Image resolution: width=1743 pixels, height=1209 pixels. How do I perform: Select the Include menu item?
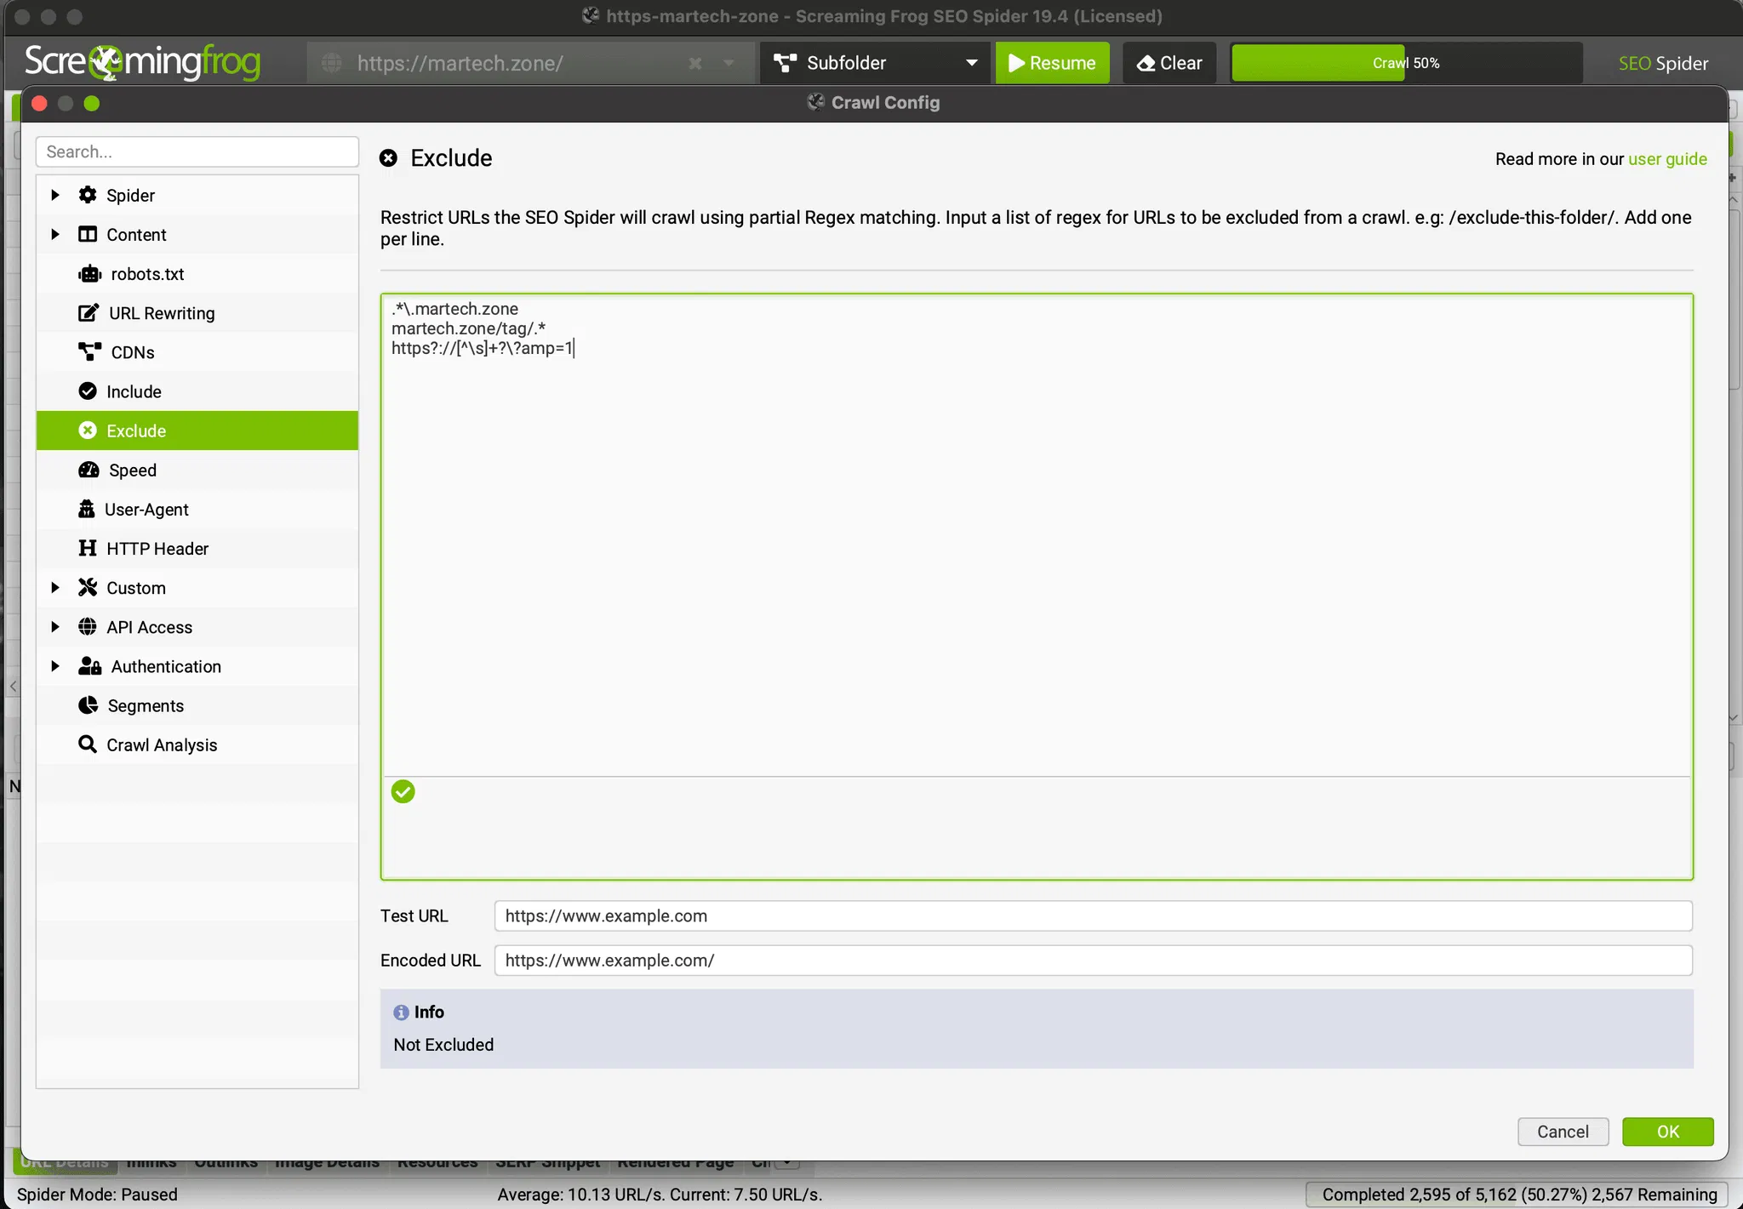click(x=134, y=391)
